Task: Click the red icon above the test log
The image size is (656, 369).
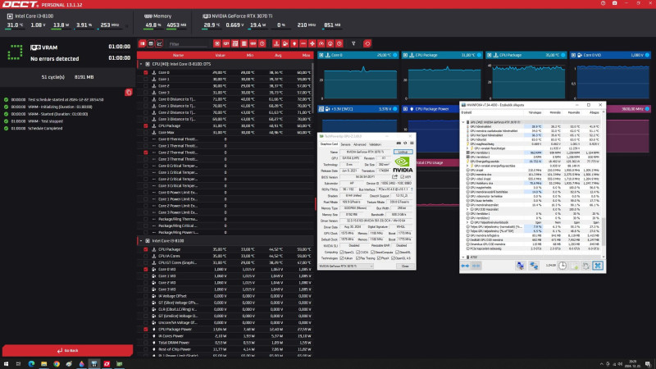Action: pyautogui.click(x=129, y=92)
